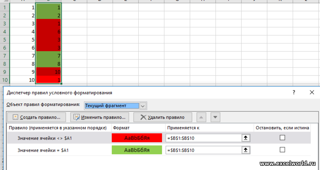Open the dialog help question mark

coord(294,93)
